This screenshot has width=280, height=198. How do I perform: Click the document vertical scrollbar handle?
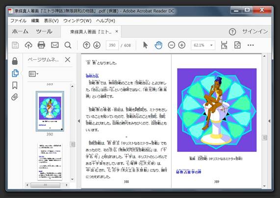(x=264, y=138)
